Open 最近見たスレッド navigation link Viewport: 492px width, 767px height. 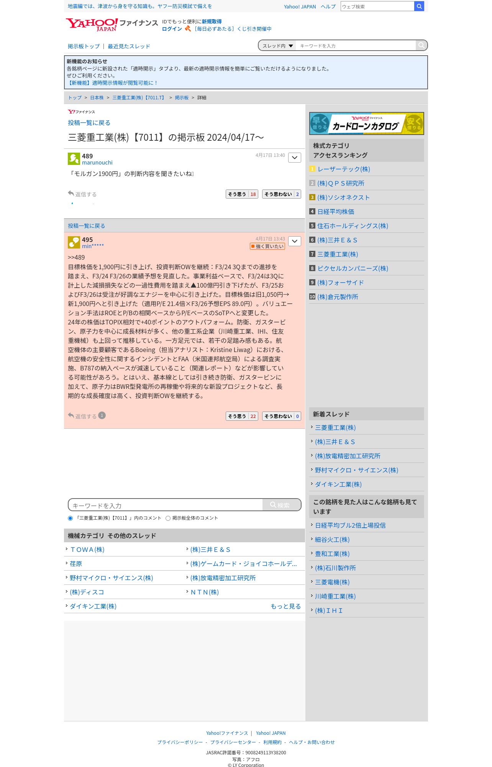[129, 46]
